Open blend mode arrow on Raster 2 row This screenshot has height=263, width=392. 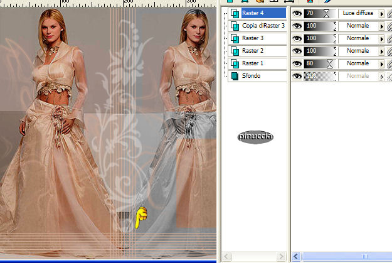click(381, 51)
